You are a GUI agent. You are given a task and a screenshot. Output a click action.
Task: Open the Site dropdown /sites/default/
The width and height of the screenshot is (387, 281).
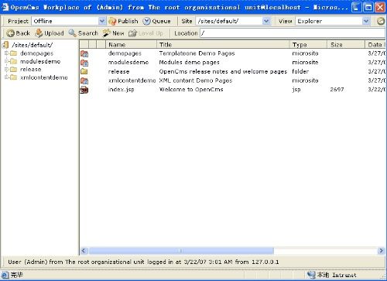[233, 21]
